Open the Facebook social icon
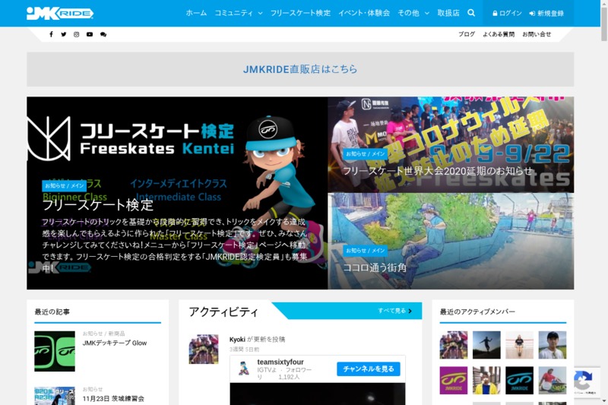The width and height of the screenshot is (608, 405). (x=51, y=34)
